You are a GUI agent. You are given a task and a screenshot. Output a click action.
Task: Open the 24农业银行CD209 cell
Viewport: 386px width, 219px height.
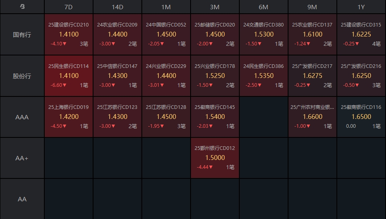(117, 35)
